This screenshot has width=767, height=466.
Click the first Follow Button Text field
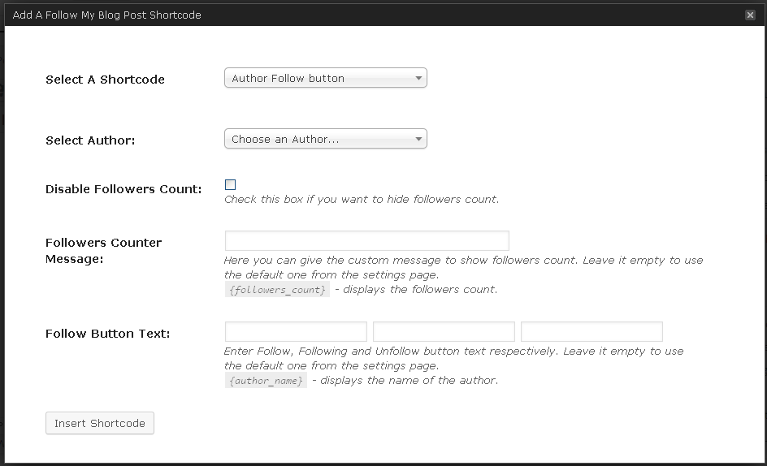click(x=296, y=331)
